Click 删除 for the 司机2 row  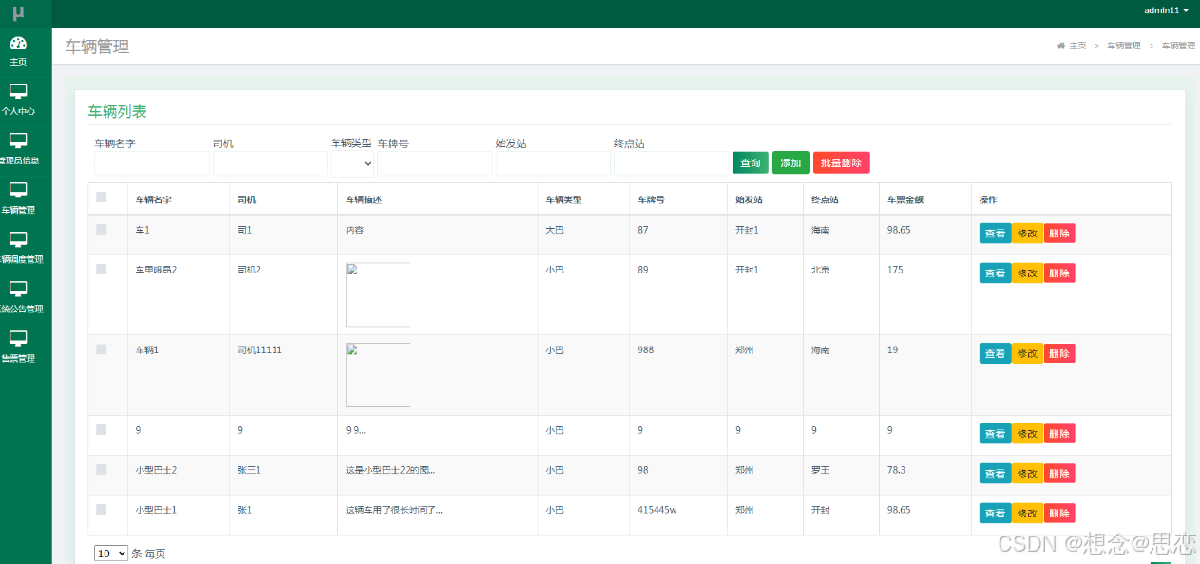click(1059, 273)
